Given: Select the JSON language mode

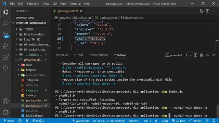Looking at the screenshot, I should pos(165,121).
